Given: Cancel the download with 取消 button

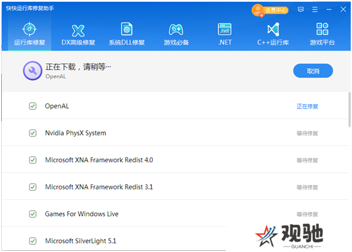Looking at the screenshot, I should click(x=313, y=71).
